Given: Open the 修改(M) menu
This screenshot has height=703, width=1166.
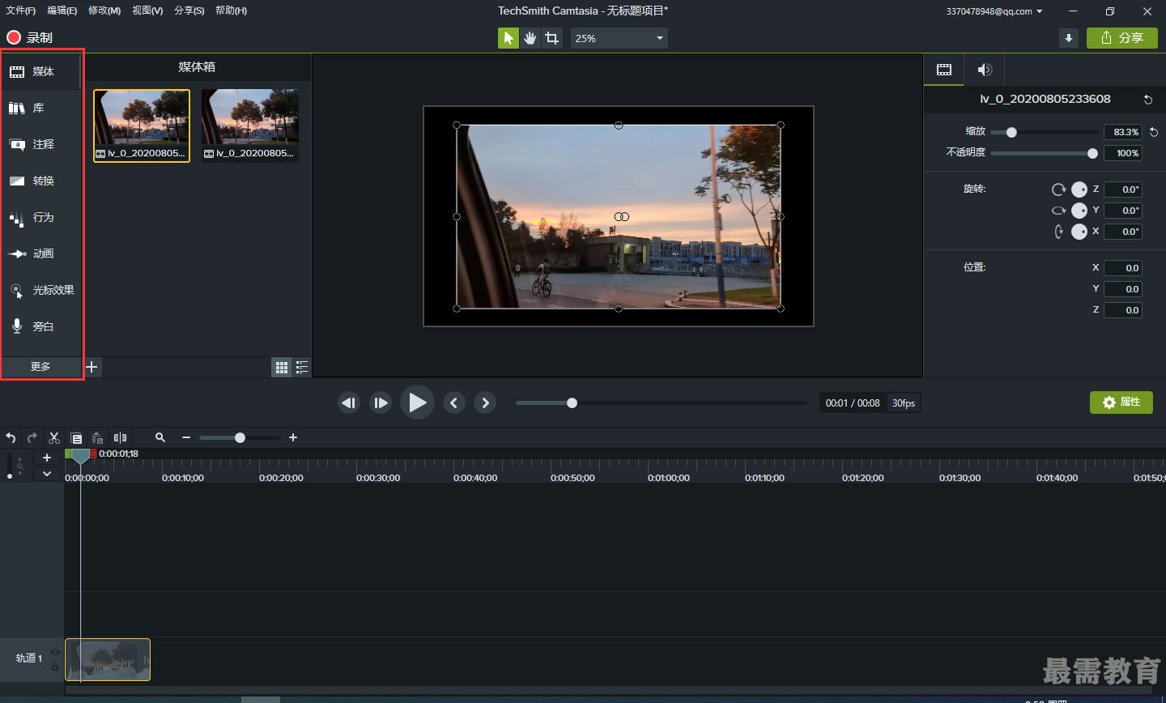Looking at the screenshot, I should [x=104, y=11].
